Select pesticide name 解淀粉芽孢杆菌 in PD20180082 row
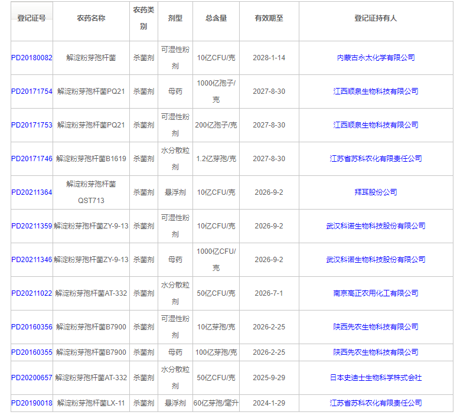This screenshot has width=457, height=415. coord(92,58)
